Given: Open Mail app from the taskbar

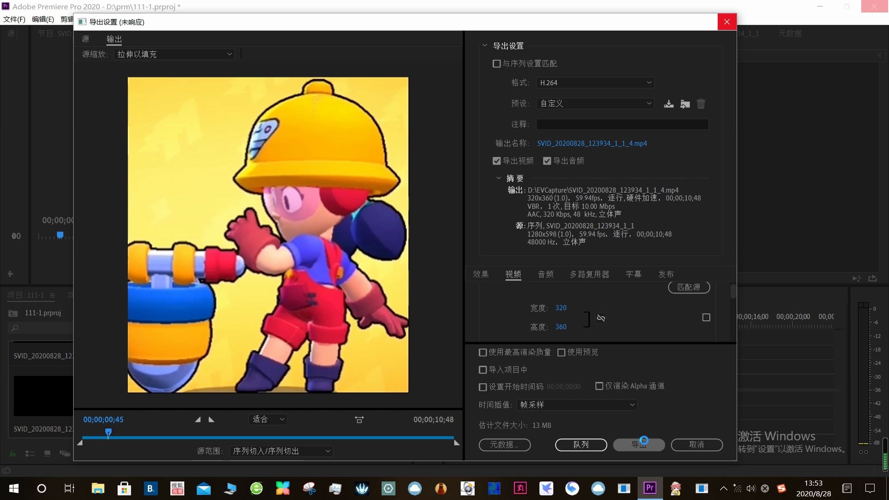Looking at the screenshot, I should (x=204, y=488).
